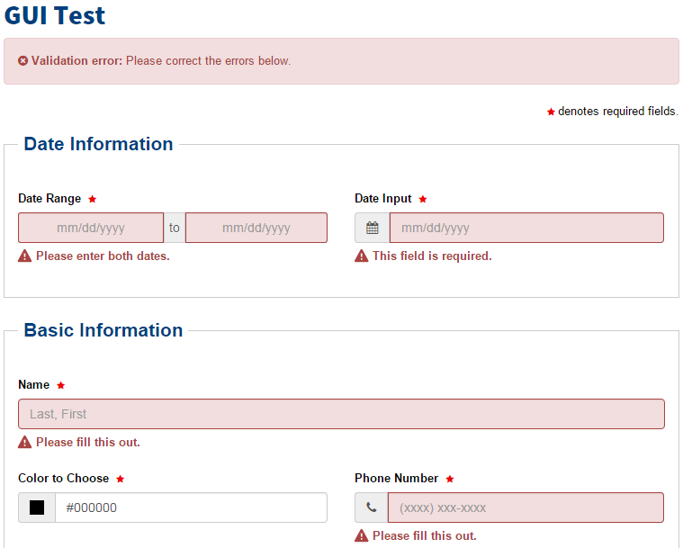Image resolution: width=683 pixels, height=548 pixels.
Task: Focus the Date Input mm/dd/yyyy field
Action: (526, 228)
